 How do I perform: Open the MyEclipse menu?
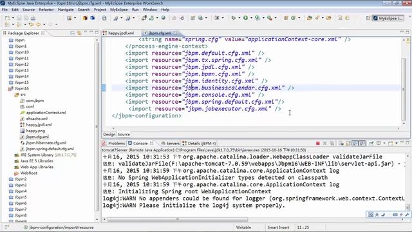pos(118,10)
